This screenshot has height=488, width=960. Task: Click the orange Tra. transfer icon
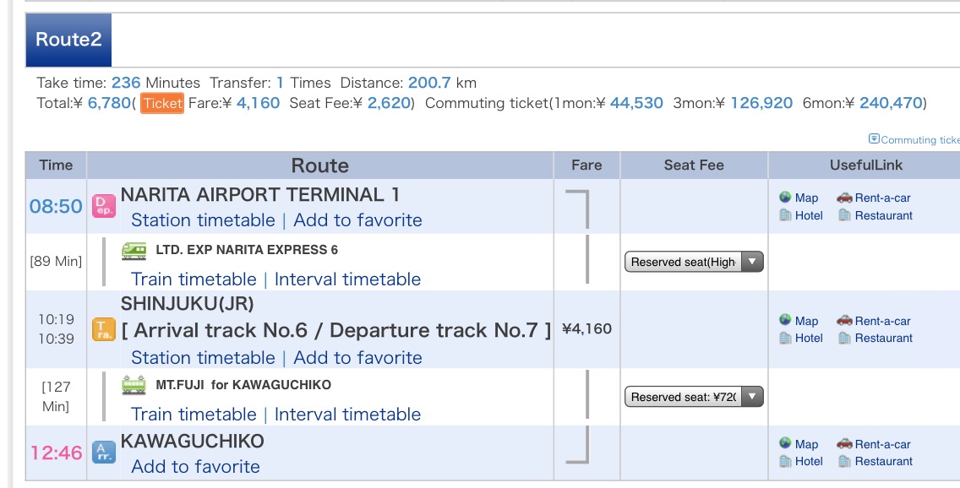click(x=103, y=329)
